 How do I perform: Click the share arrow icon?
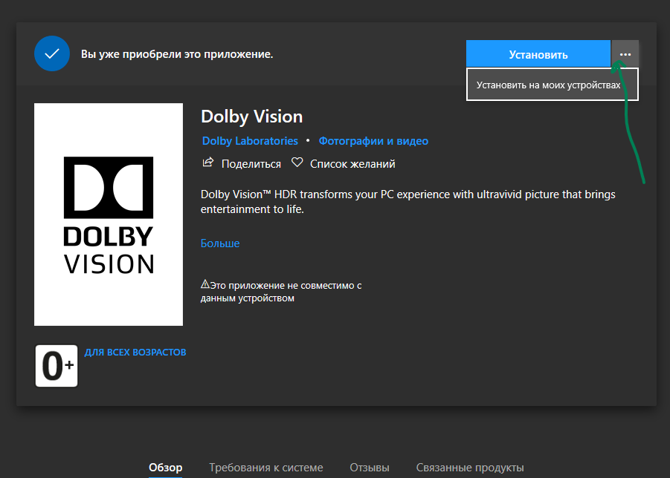[208, 163]
